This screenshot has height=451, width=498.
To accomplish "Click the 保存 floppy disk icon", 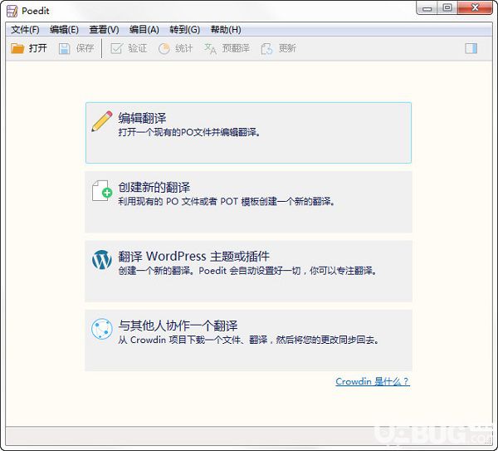I will (x=64, y=49).
